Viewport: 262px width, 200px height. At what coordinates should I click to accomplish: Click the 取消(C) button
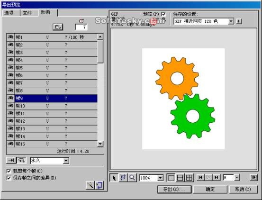243,189
